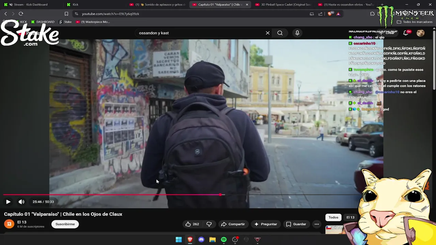Open the YouTube account avatar menu
Viewport: 436px width, 245px height.
click(421, 33)
